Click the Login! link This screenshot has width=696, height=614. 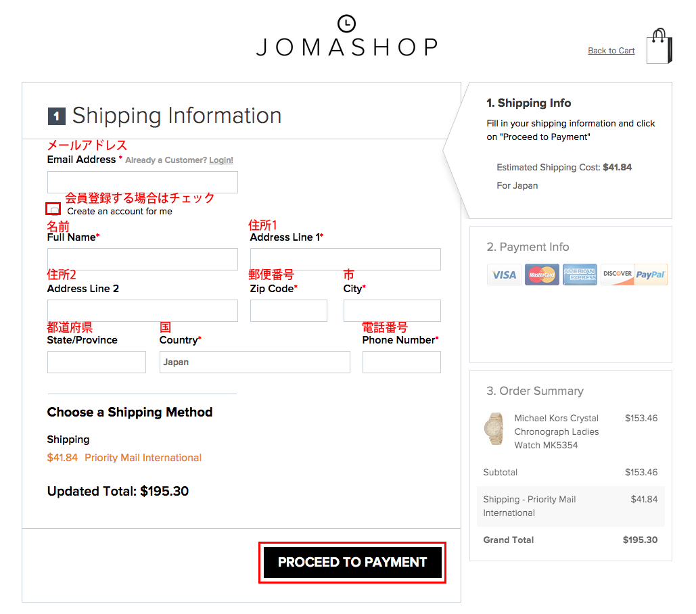point(221,160)
